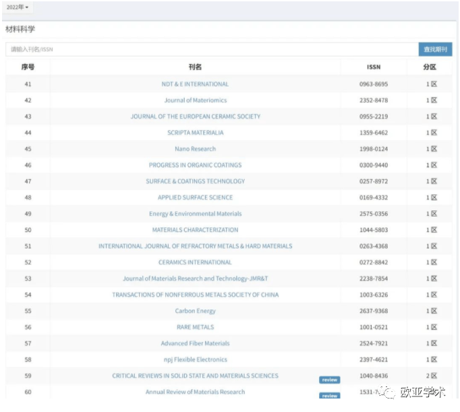Open CERAMICS INTERNATIONAL journal entry
The width and height of the screenshot is (460, 412).
pyautogui.click(x=195, y=262)
